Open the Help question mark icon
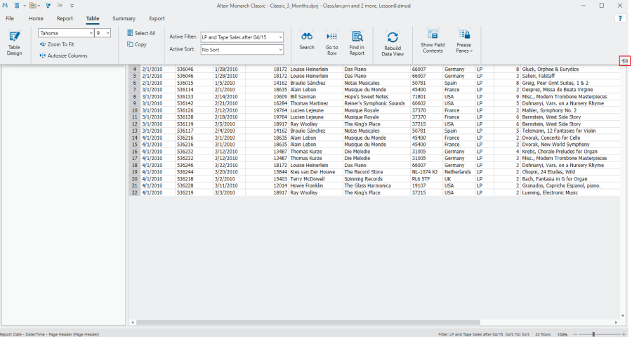Viewport: 632px width, 337px height. (621, 18)
